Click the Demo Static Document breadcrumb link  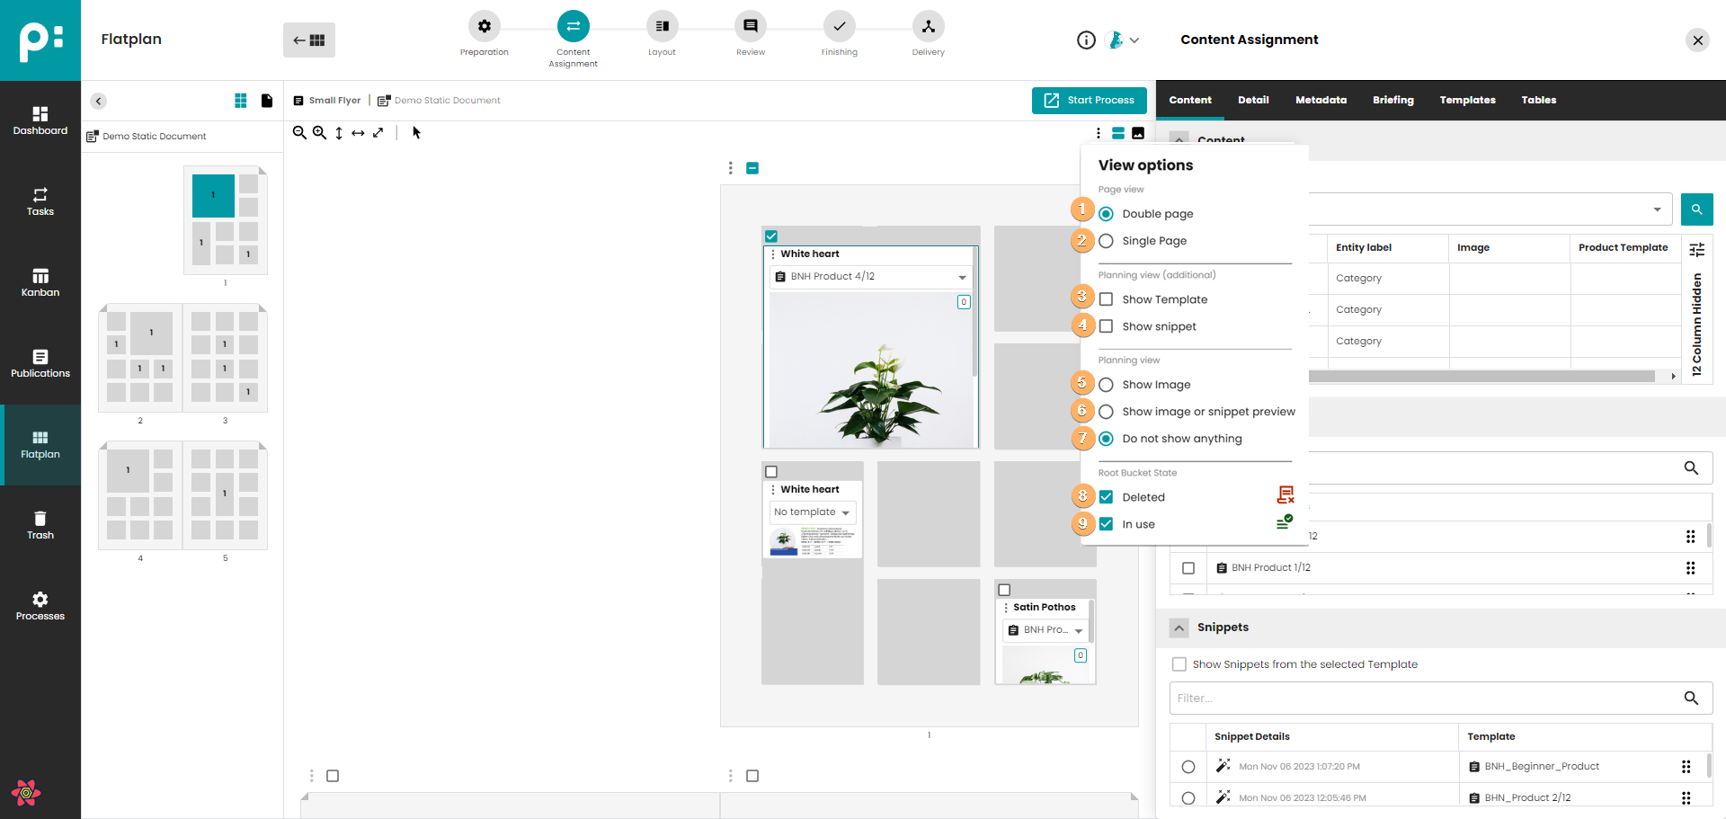(x=447, y=101)
